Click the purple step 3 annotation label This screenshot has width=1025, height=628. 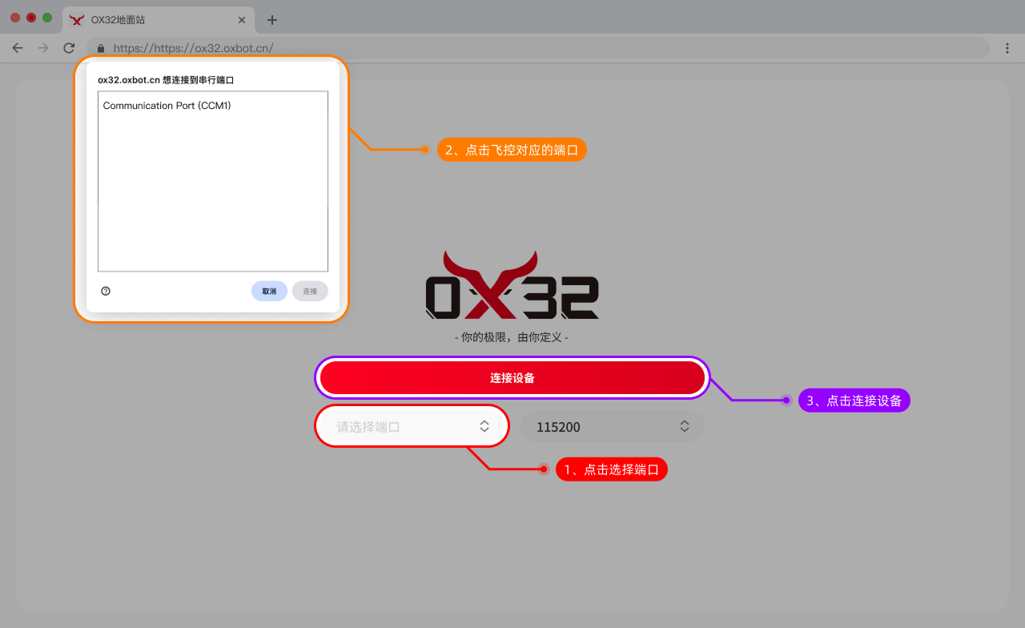(x=854, y=401)
